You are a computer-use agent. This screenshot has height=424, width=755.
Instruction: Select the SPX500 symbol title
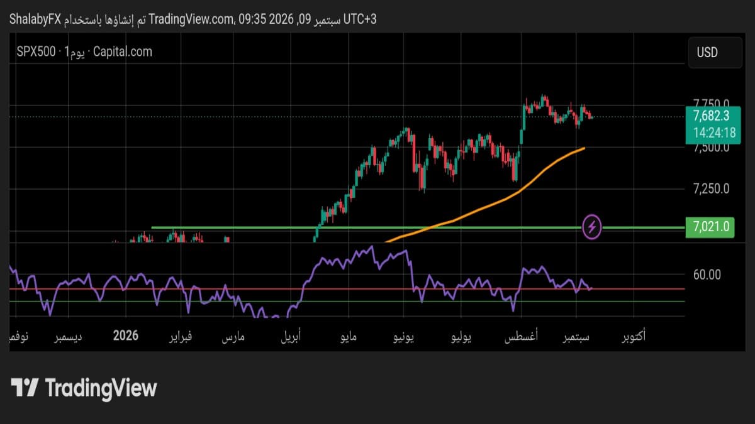click(36, 52)
